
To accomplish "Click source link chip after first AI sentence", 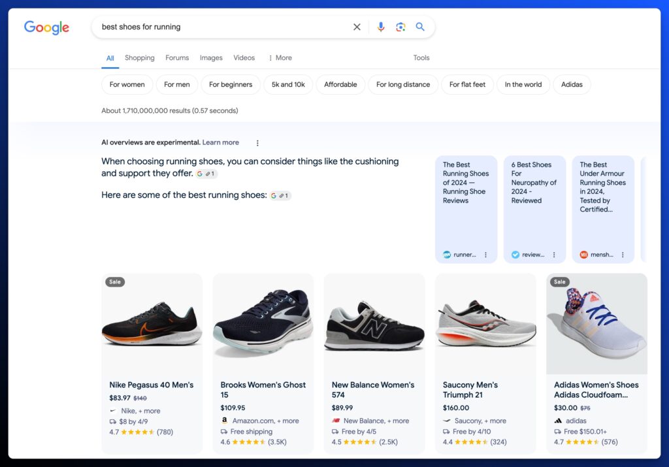I will 206,174.
